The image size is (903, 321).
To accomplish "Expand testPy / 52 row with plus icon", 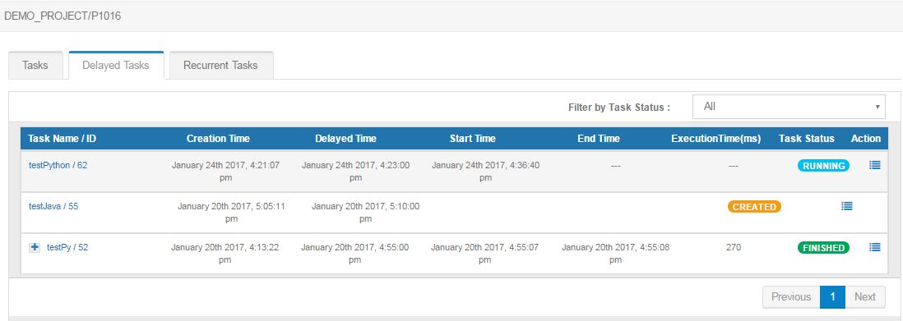I will pyautogui.click(x=35, y=247).
